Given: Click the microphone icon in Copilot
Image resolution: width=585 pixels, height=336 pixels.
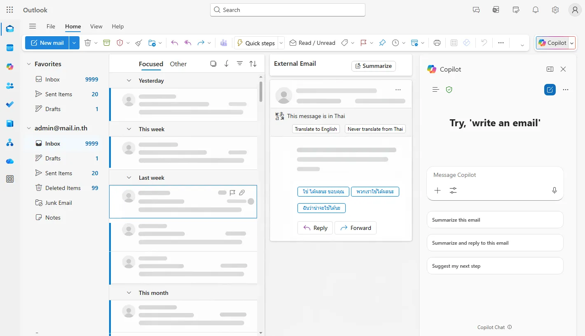Looking at the screenshot, I should click(x=554, y=190).
